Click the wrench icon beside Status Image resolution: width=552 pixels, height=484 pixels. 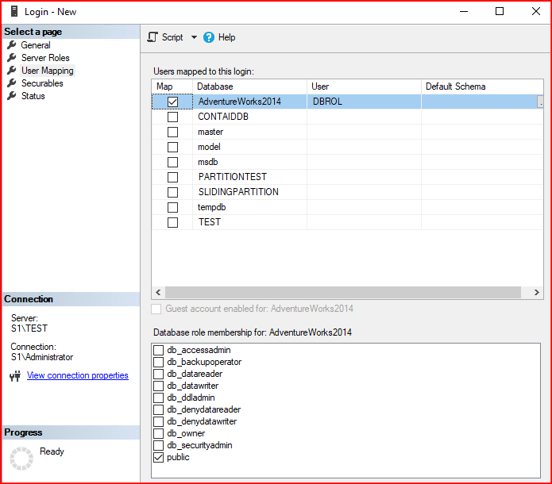(x=12, y=96)
